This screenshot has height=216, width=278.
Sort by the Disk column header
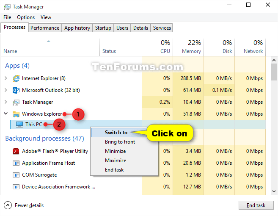(x=219, y=47)
